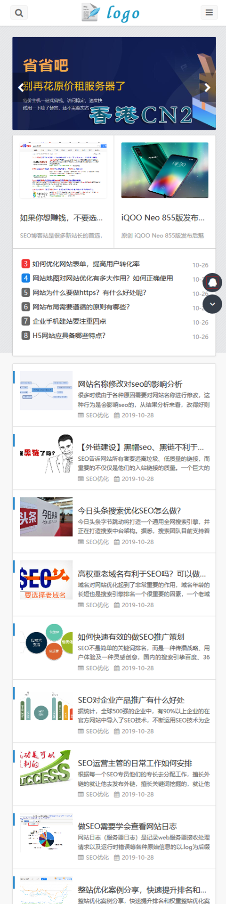Expand the floating down-chevron button
This screenshot has height=904, width=226.
(212, 304)
